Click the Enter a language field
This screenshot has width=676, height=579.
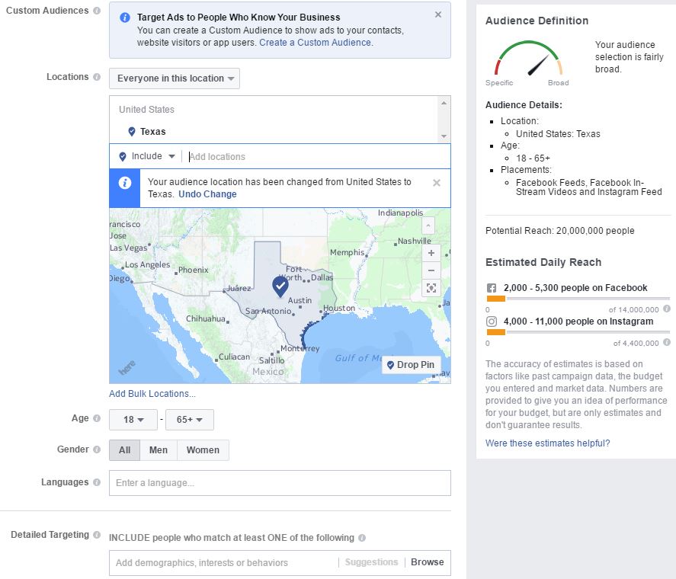[280, 483]
